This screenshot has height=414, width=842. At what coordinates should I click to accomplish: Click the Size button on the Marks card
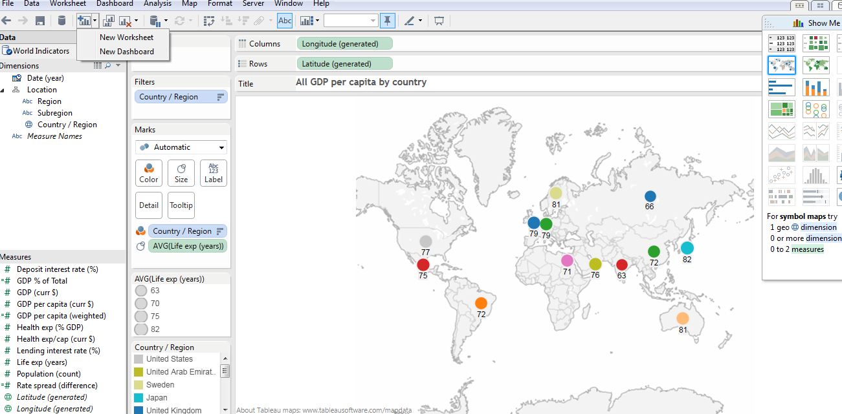(181, 172)
